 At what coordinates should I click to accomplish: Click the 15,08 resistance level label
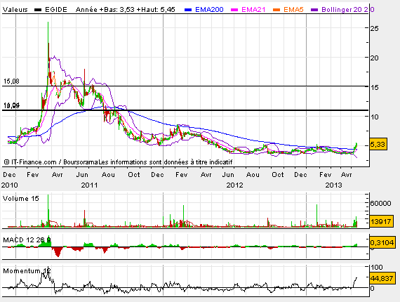(11, 81)
